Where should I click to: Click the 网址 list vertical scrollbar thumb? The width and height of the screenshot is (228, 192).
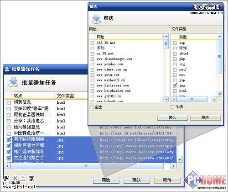point(166,44)
